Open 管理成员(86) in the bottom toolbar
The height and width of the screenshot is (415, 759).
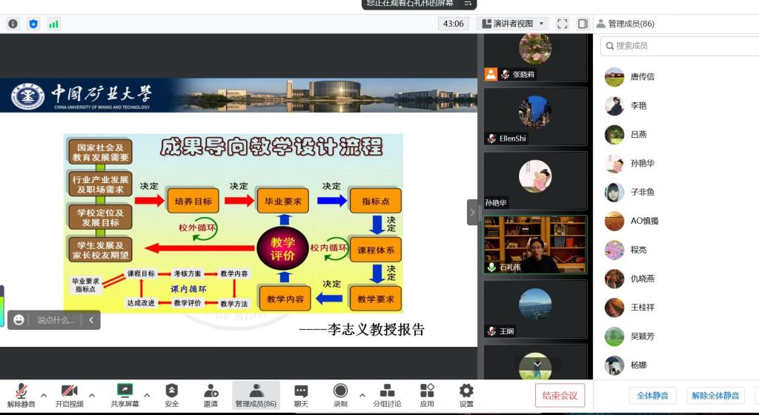tap(256, 395)
